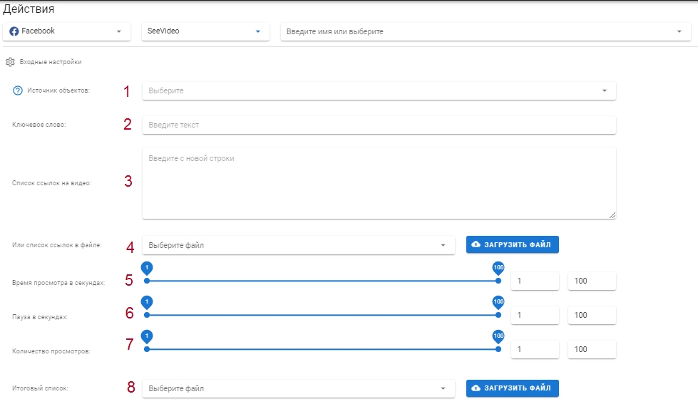Click the 'Итоговый список:' label
This screenshot has height=404, width=698.
[40, 388]
